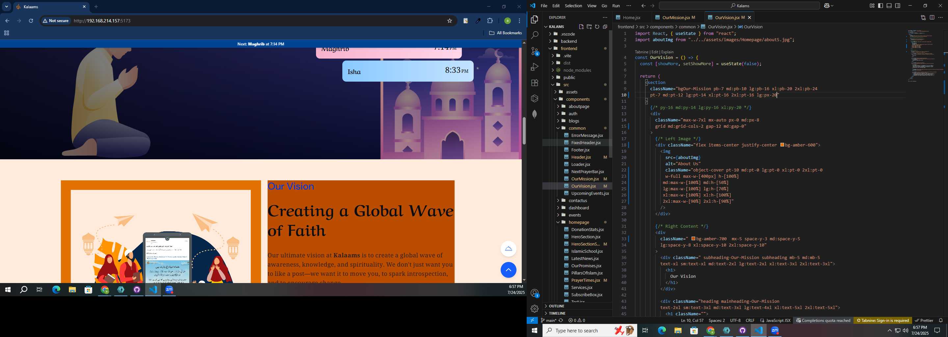This screenshot has width=948, height=337.
Task: Click the Chrome address bar URL
Action: pyautogui.click(x=102, y=21)
